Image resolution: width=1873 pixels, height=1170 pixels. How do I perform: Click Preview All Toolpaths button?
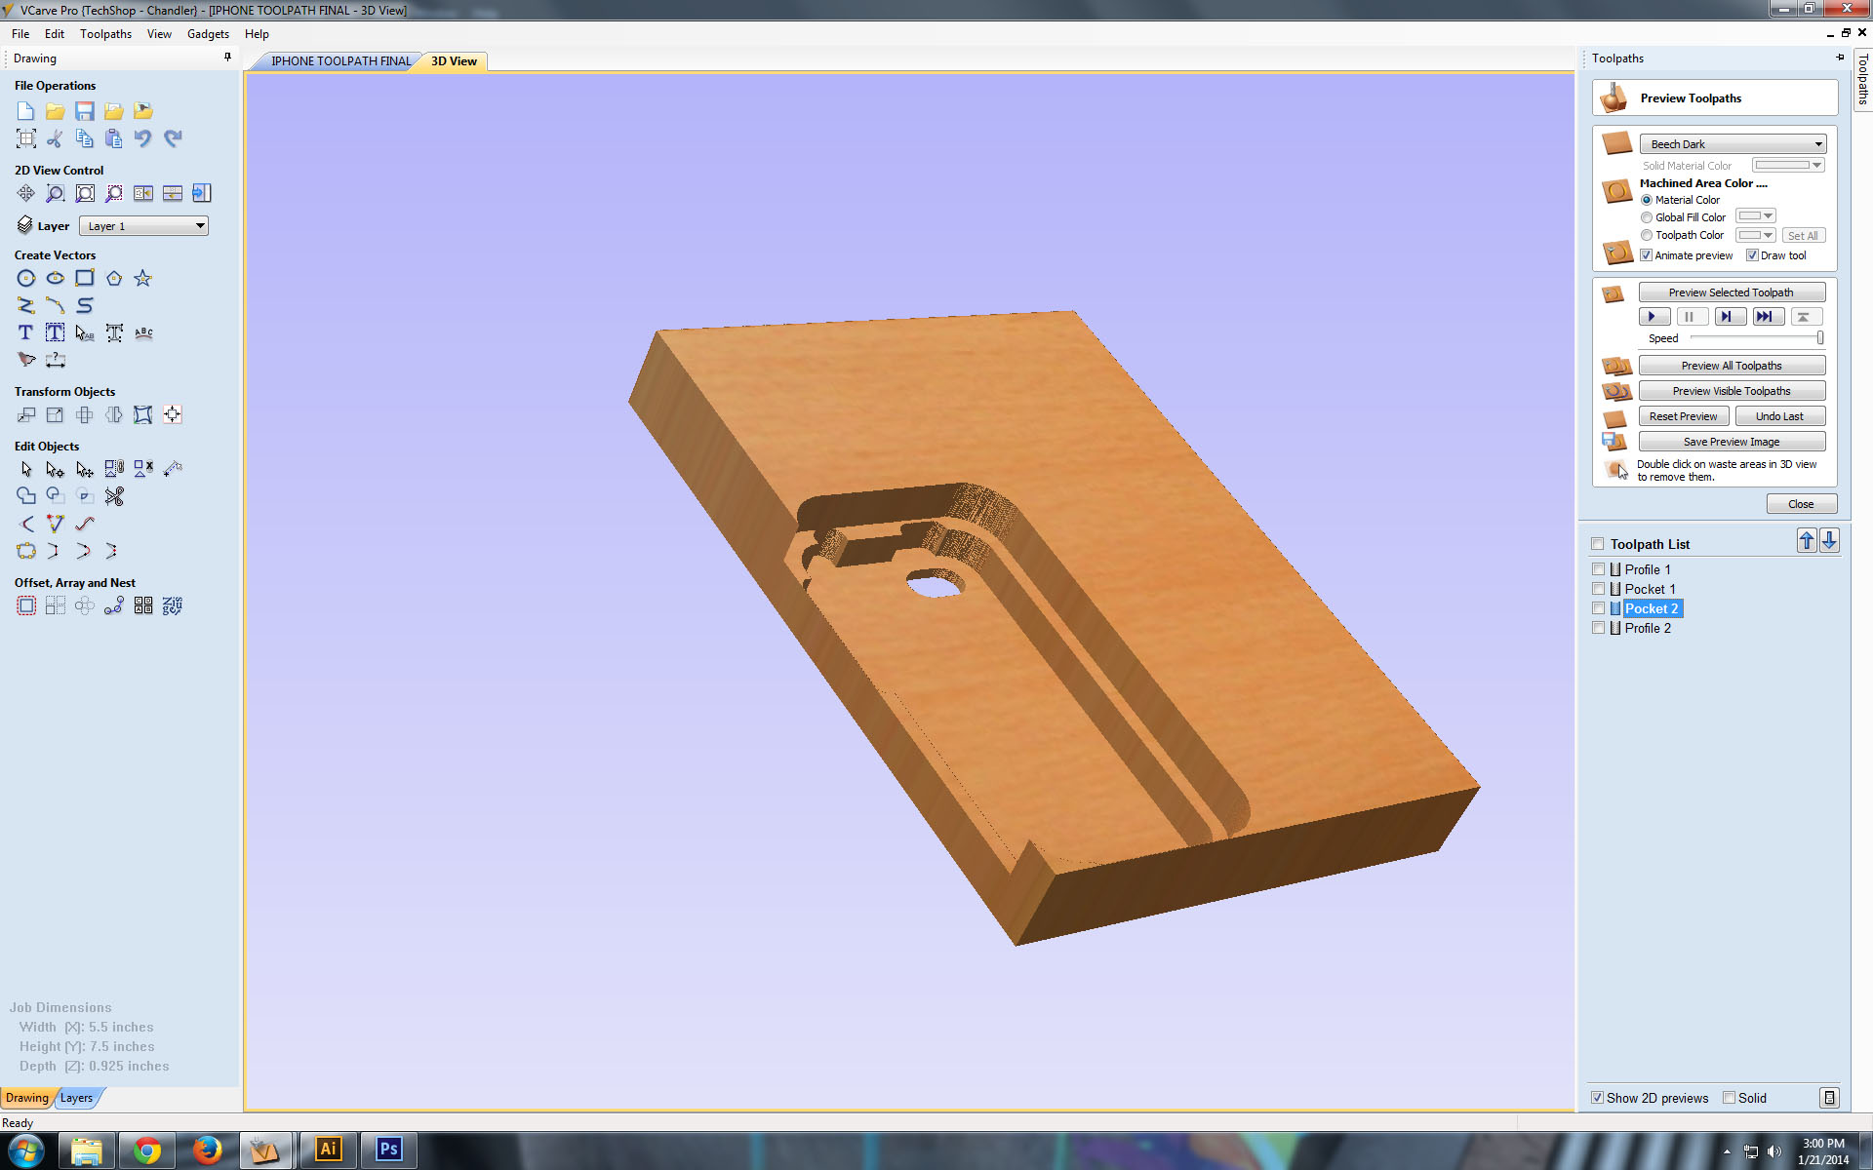pyautogui.click(x=1733, y=364)
